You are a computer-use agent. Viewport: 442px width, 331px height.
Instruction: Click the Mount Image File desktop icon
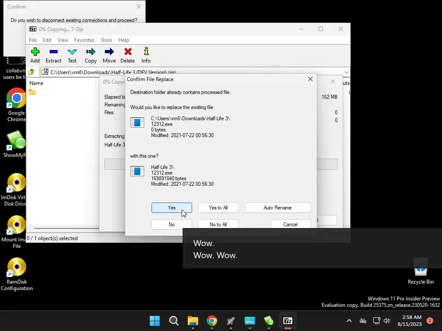coord(14,231)
